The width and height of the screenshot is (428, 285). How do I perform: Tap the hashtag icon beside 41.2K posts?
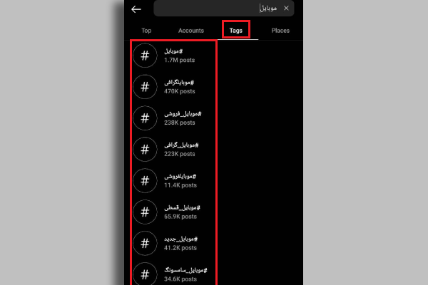point(145,243)
